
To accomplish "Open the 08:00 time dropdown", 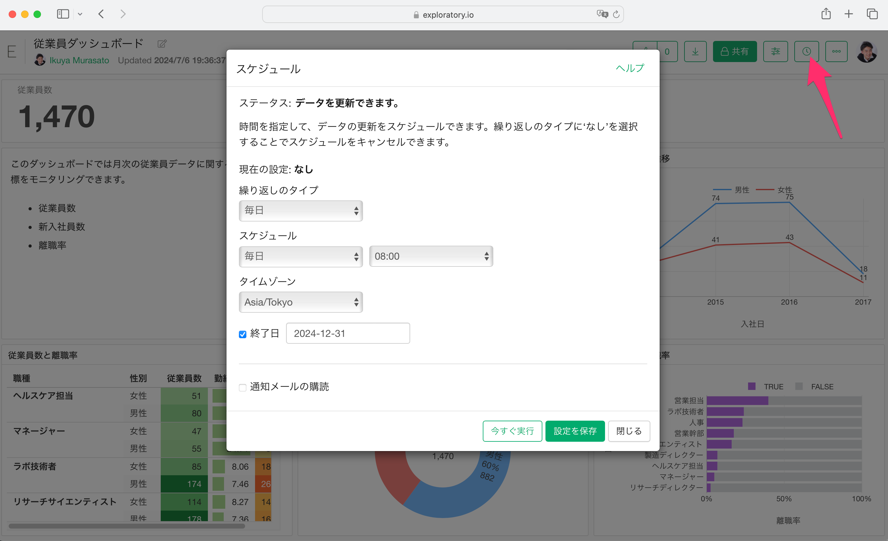I will 431,256.
